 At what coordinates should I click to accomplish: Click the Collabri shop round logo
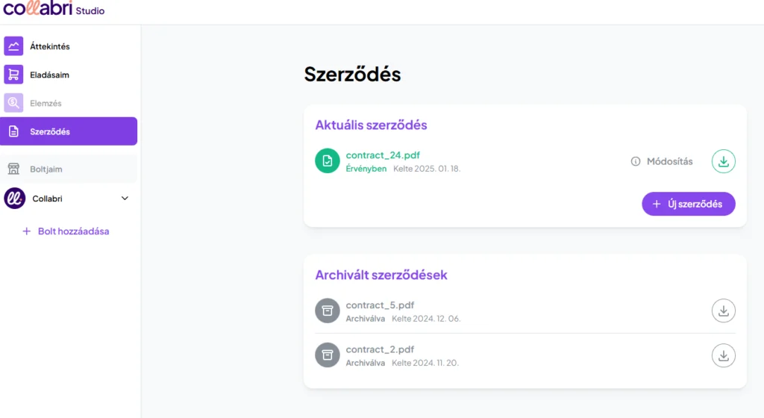coord(14,199)
